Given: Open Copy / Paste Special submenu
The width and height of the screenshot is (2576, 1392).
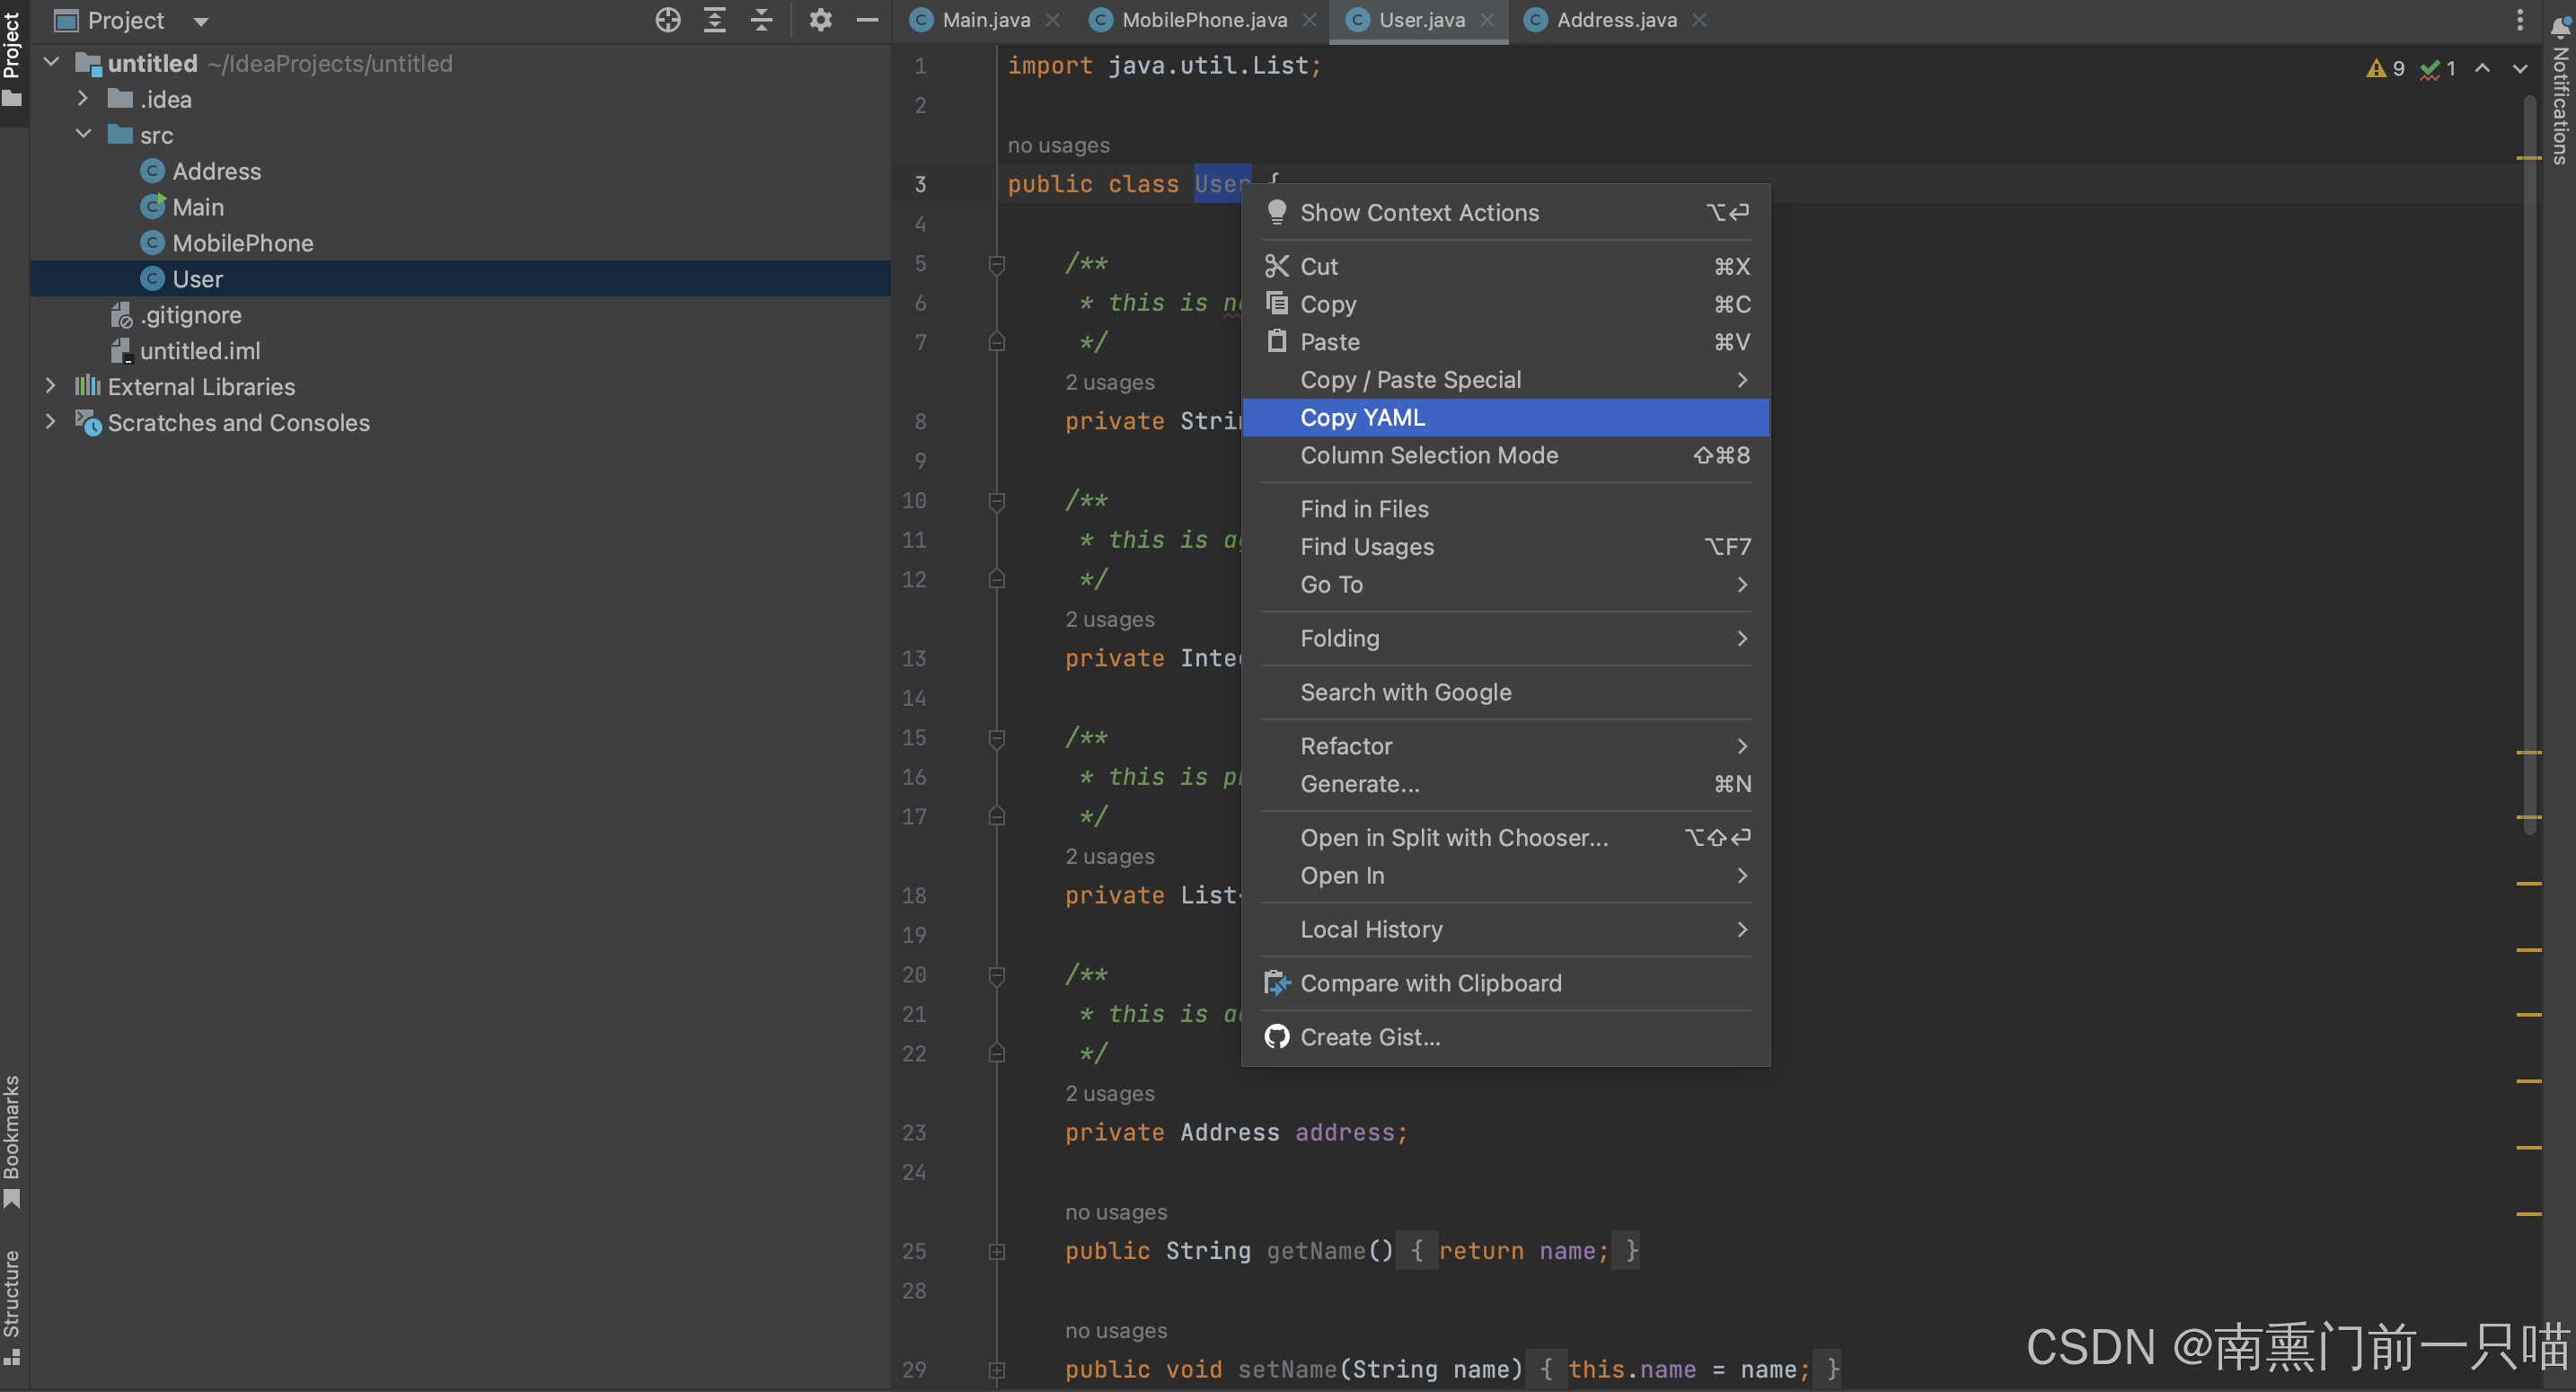Looking at the screenshot, I should [1505, 380].
